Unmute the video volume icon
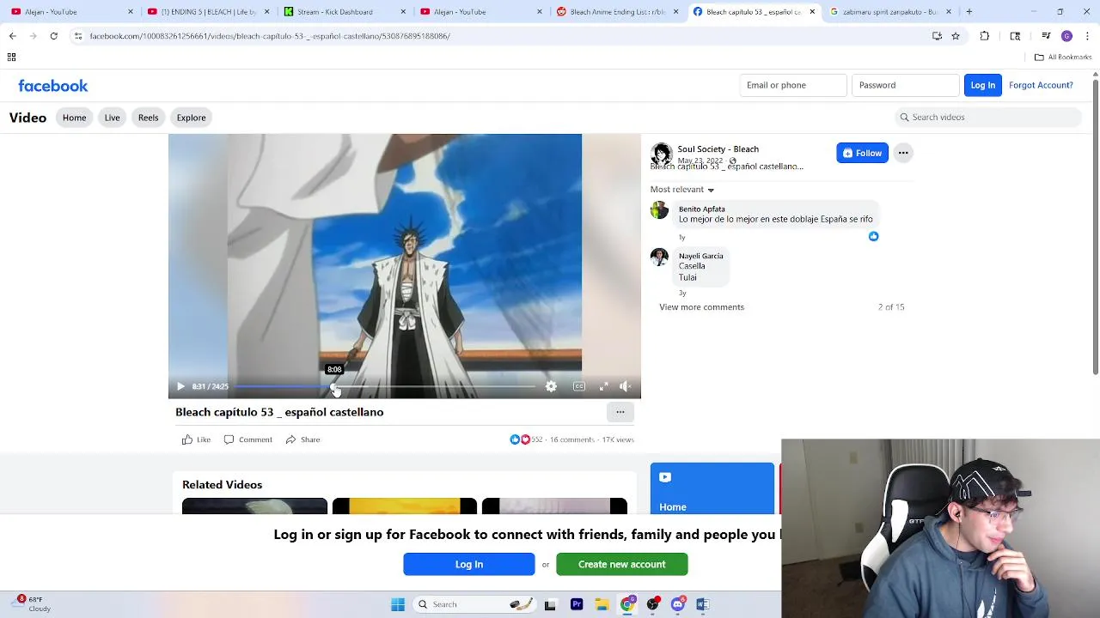1100x618 pixels. [625, 387]
